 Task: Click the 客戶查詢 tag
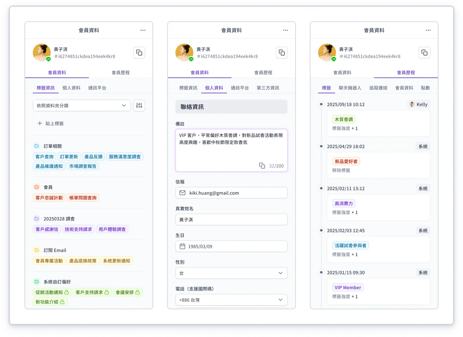(x=44, y=157)
